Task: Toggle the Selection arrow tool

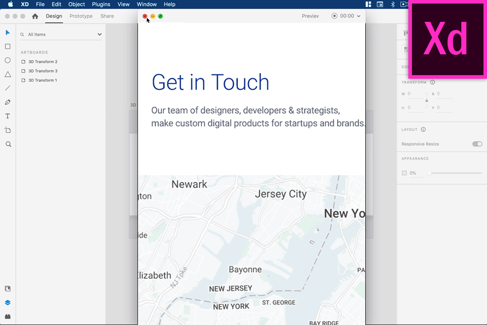Action: tap(7, 32)
